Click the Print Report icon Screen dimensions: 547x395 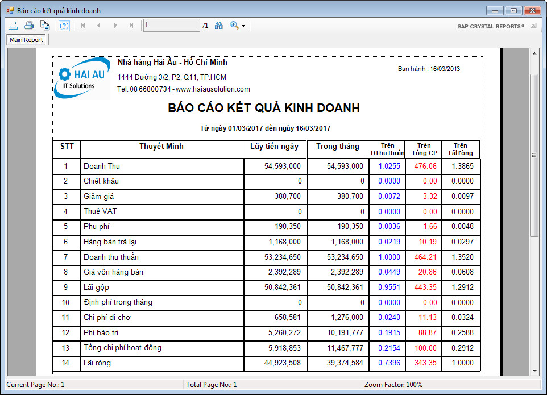[x=29, y=26]
